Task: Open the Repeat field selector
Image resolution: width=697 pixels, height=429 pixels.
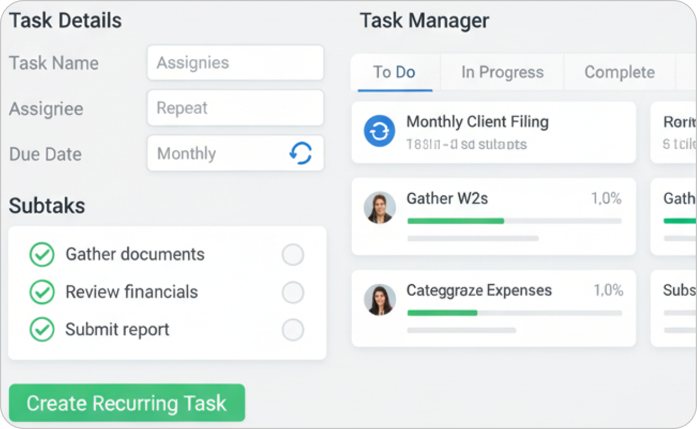Action: (x=235, y=108)
